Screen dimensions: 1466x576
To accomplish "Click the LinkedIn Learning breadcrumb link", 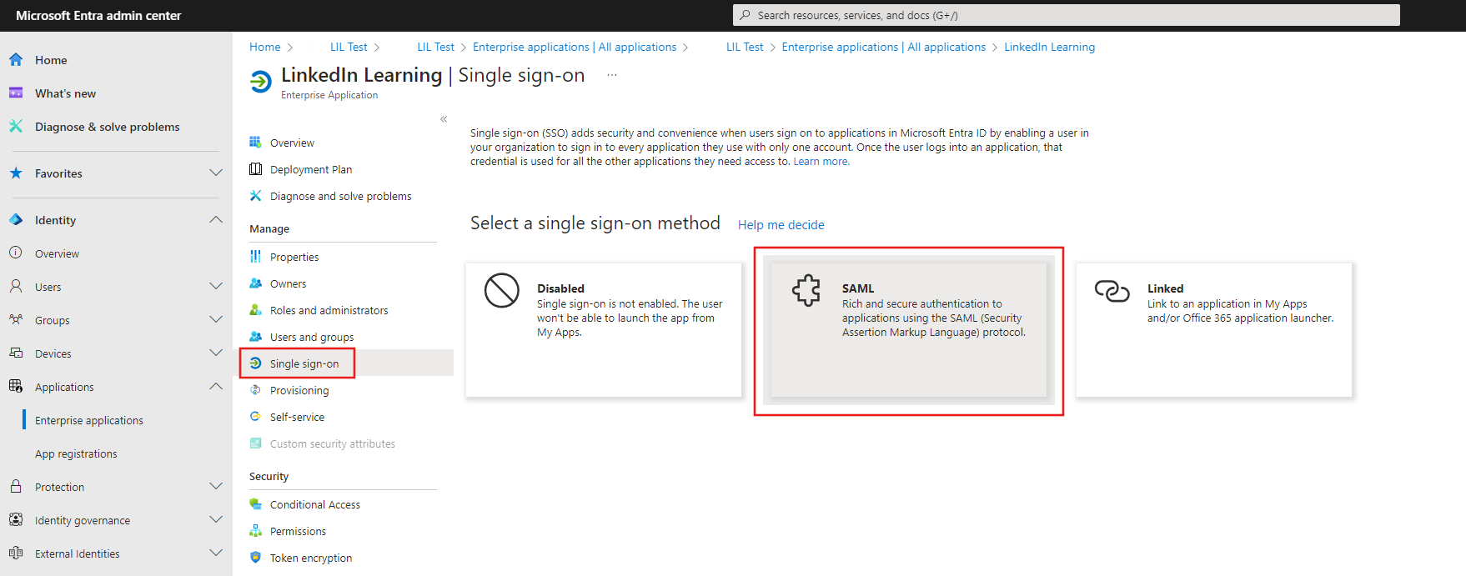I will click(x=1049, y=48).
